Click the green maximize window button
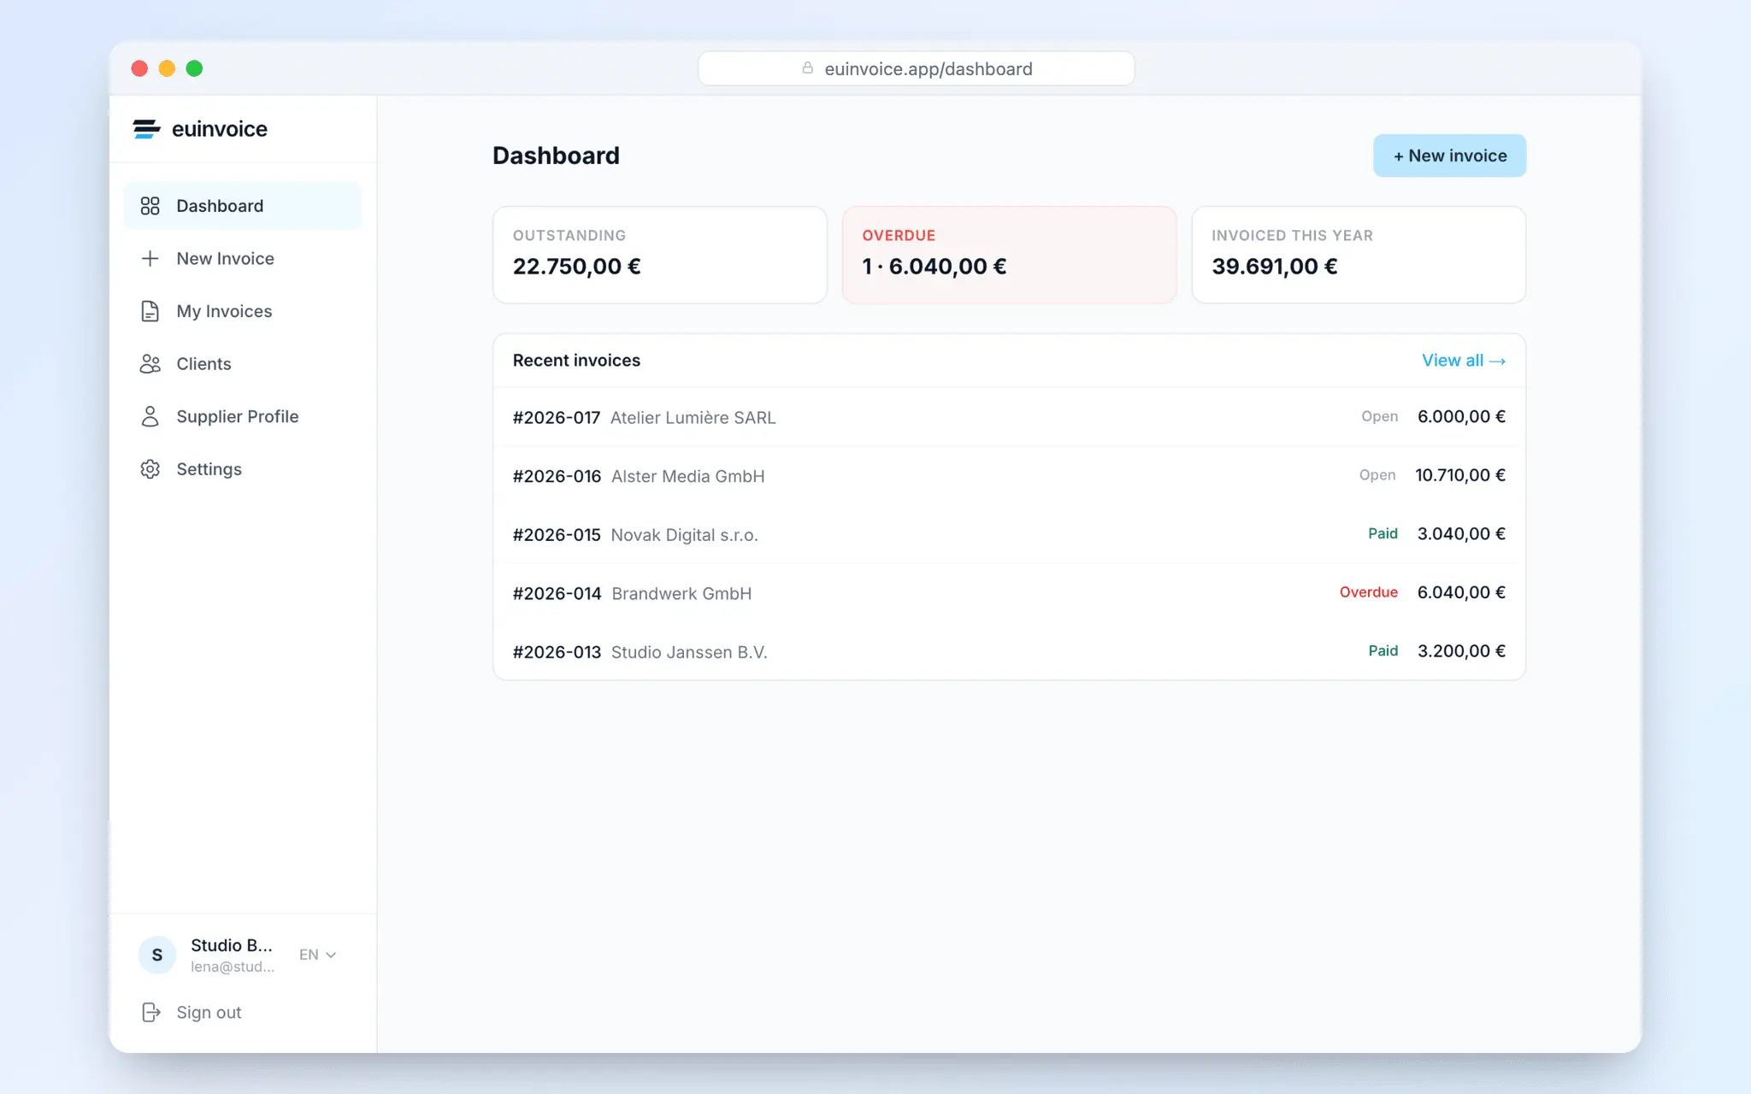The height and width of the screenshot is (1094, 1751). pos(194,68)
